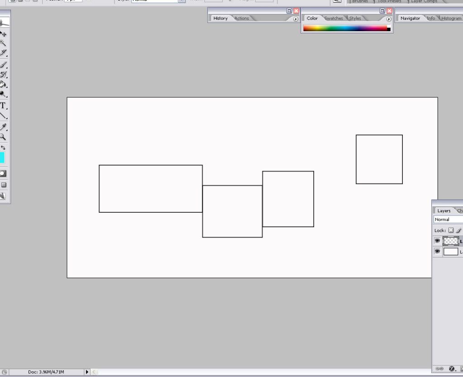463x377 pixels.
Task: Switch to the Color tab
Action: tap(312, 18)
